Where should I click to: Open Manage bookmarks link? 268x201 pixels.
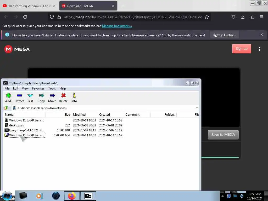coord(117,26)
